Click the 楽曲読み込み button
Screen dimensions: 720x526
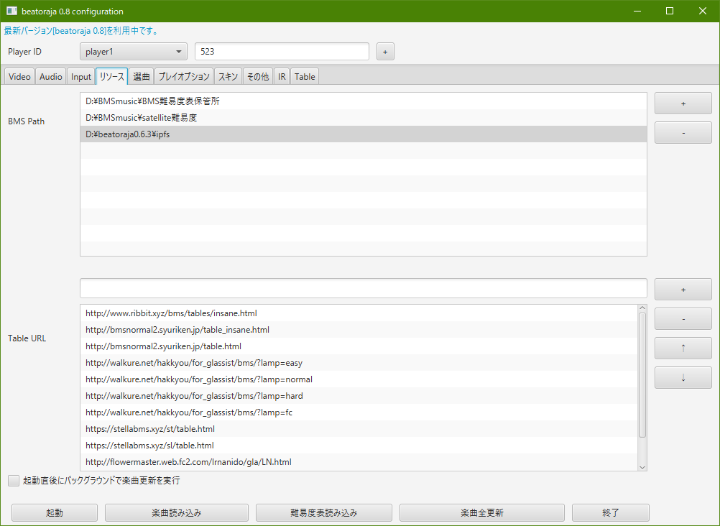[x=177, y=512]
